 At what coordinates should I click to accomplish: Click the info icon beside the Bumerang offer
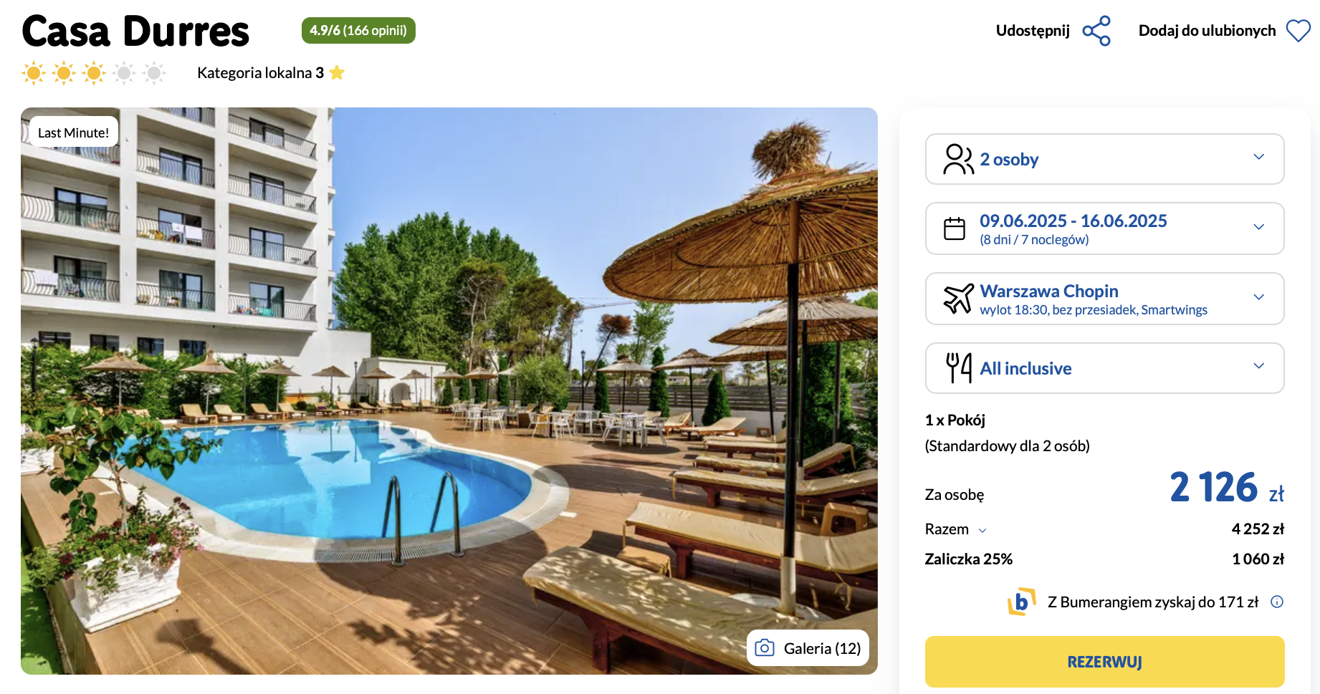(1277, 602)
